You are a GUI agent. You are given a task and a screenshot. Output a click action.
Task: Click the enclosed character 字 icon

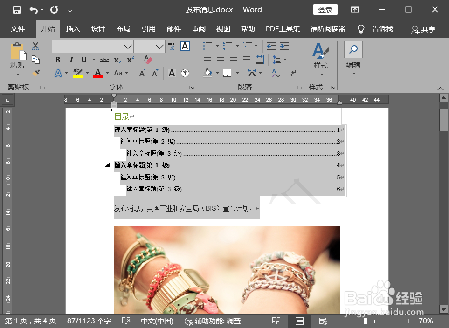tap(185, 73)
